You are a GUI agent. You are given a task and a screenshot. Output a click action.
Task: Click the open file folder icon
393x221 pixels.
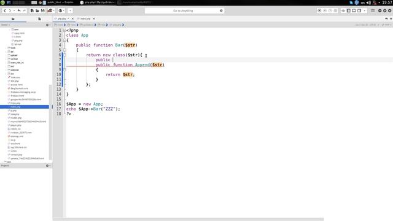(37, 10)
